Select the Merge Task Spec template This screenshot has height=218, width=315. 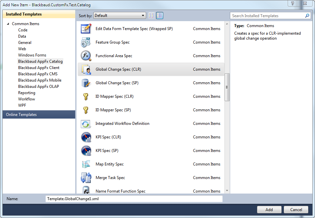coord(151,178)
